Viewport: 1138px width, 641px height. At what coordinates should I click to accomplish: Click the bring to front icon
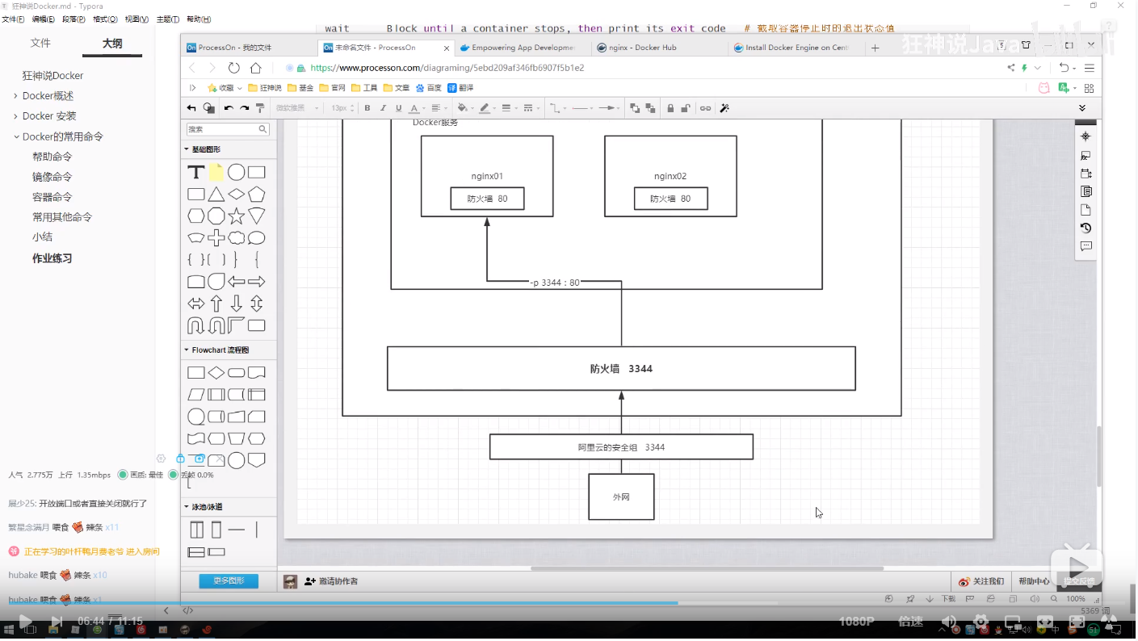[635, 108]
